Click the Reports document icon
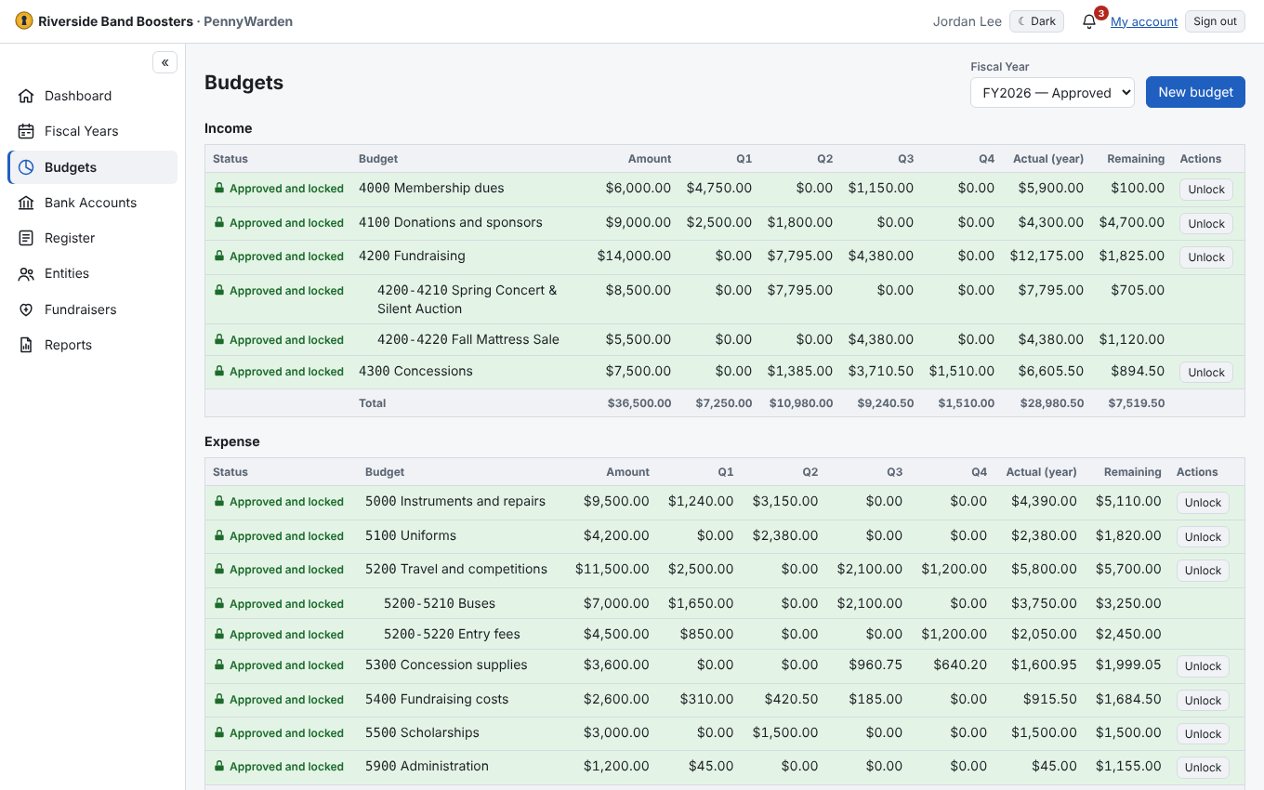1264x790 pixels. [26, 345]
